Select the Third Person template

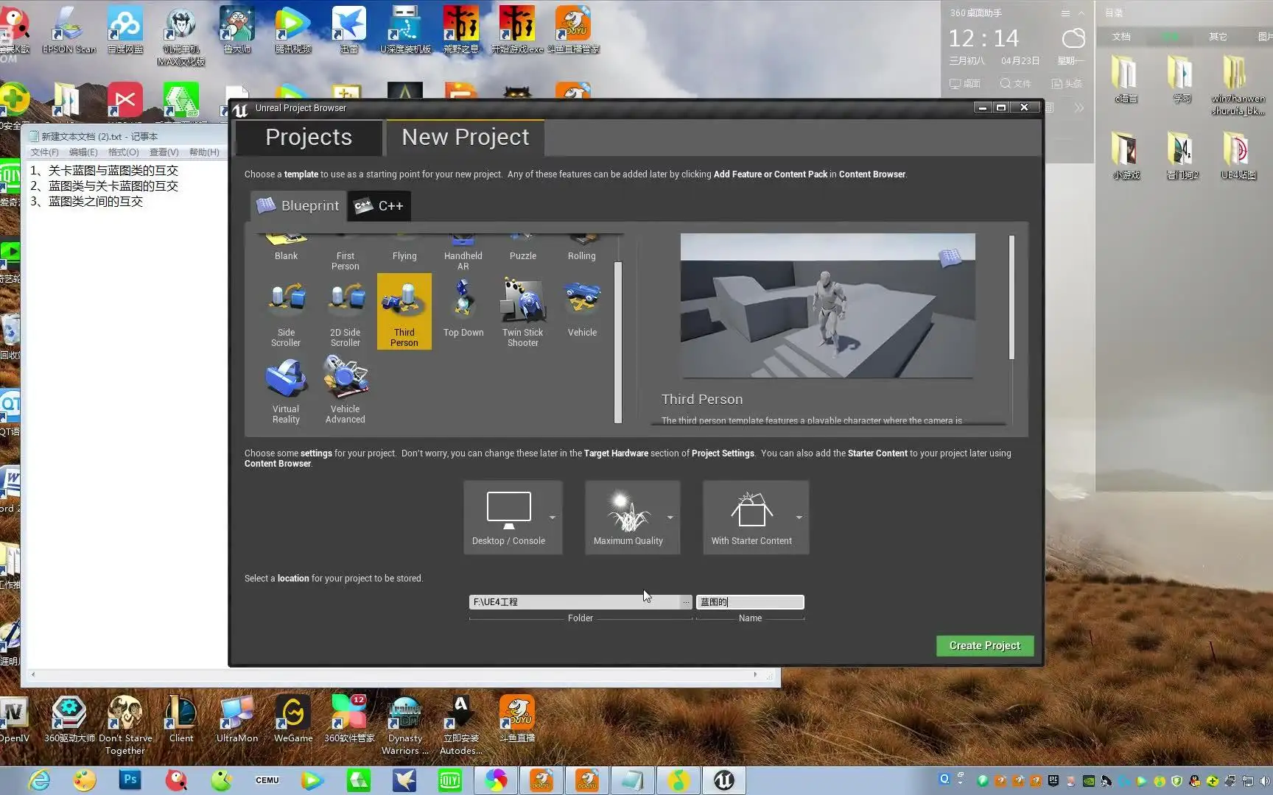(x=404, y=311)
